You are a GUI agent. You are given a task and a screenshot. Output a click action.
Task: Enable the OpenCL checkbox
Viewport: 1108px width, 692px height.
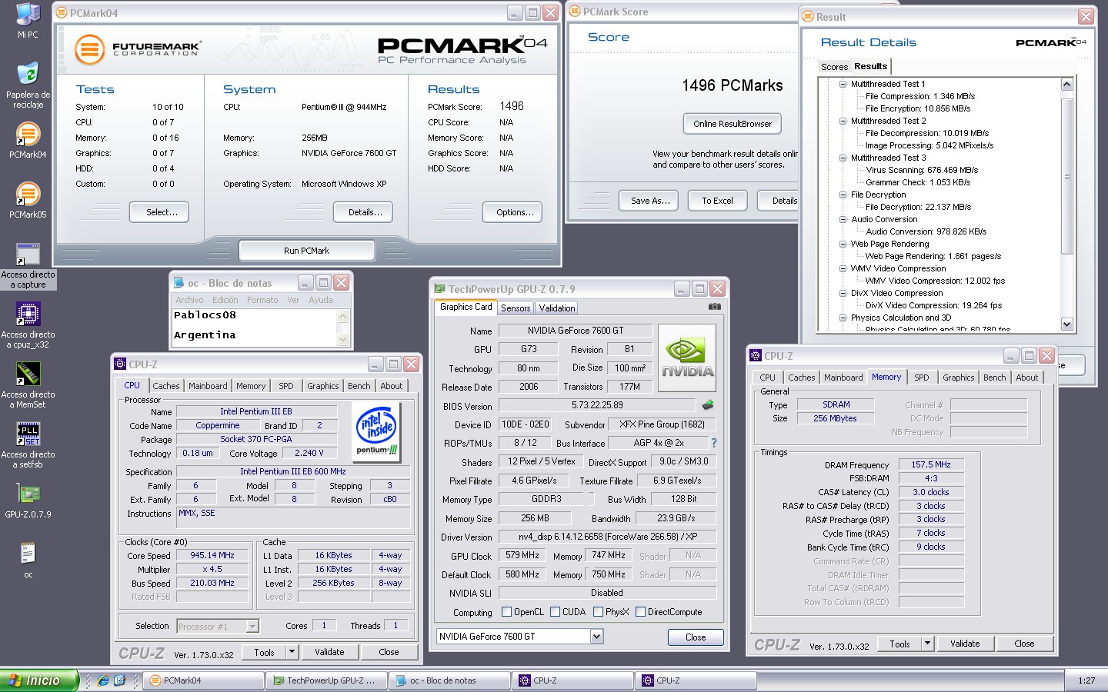click(506, 612)
